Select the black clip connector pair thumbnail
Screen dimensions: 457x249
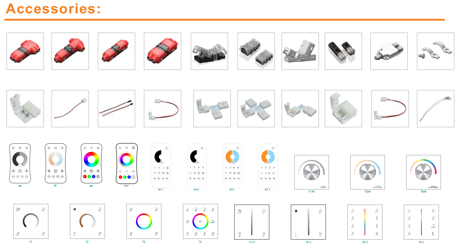click(343, 51)
